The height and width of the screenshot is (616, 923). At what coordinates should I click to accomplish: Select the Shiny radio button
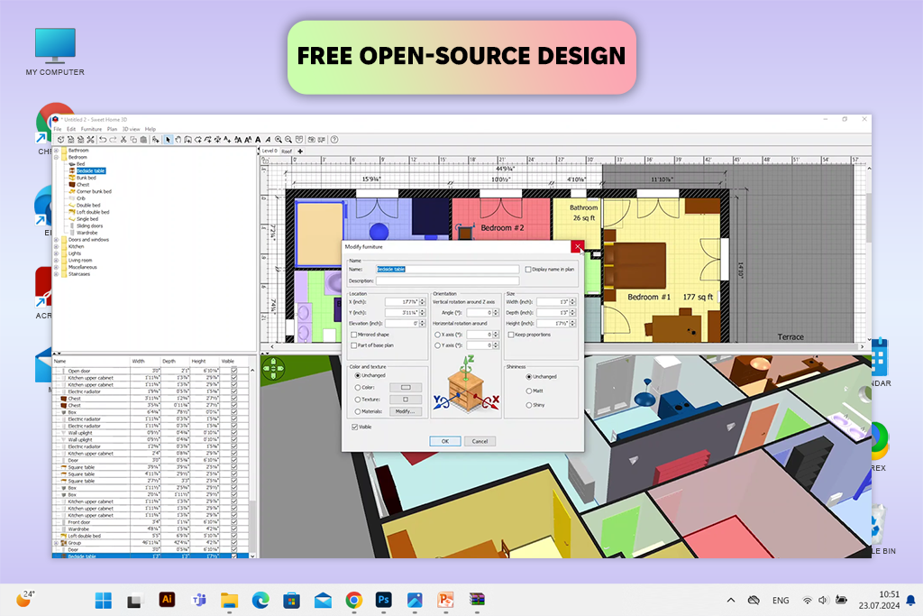pyautogui.click(x=528, y=405)
